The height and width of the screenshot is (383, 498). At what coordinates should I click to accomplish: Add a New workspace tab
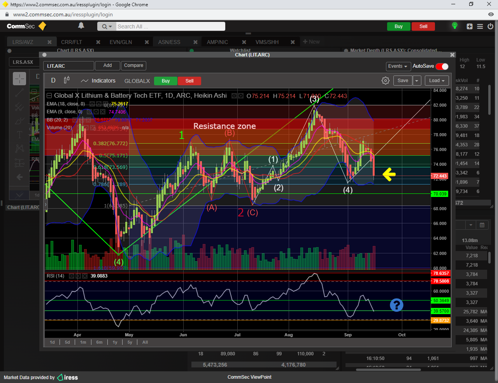311,42
